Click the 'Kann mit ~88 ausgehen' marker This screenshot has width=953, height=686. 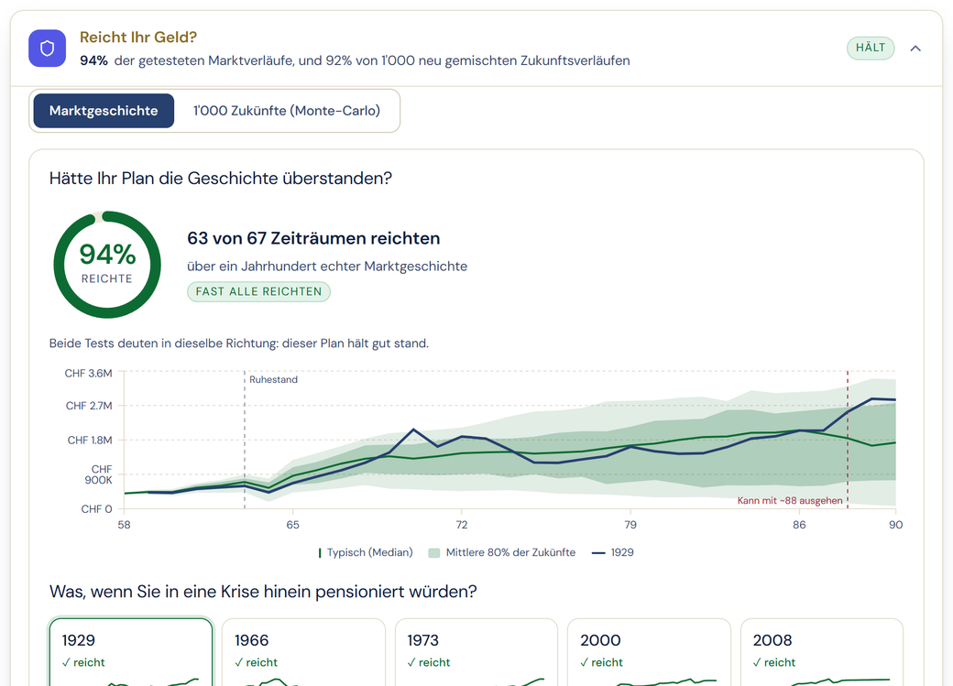790,501
